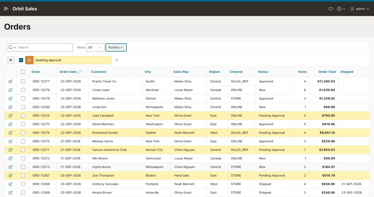The height and width of the screenshot is (197, 374).
Task: Open the Order Total column header
Action: coord(327,72)
